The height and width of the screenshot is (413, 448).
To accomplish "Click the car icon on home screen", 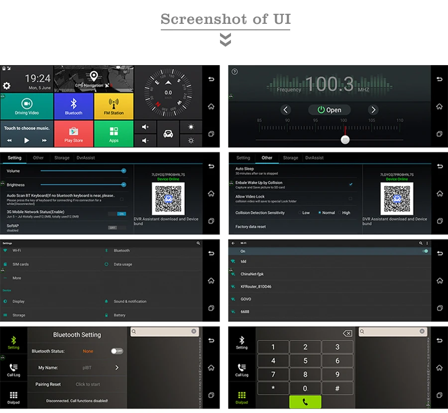I will [x=168, y=134].
